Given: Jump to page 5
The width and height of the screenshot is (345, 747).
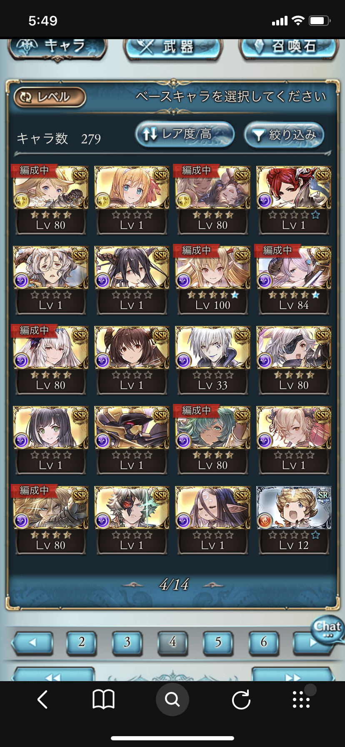Looking at the screenshot, I should (x=218, y=642).
